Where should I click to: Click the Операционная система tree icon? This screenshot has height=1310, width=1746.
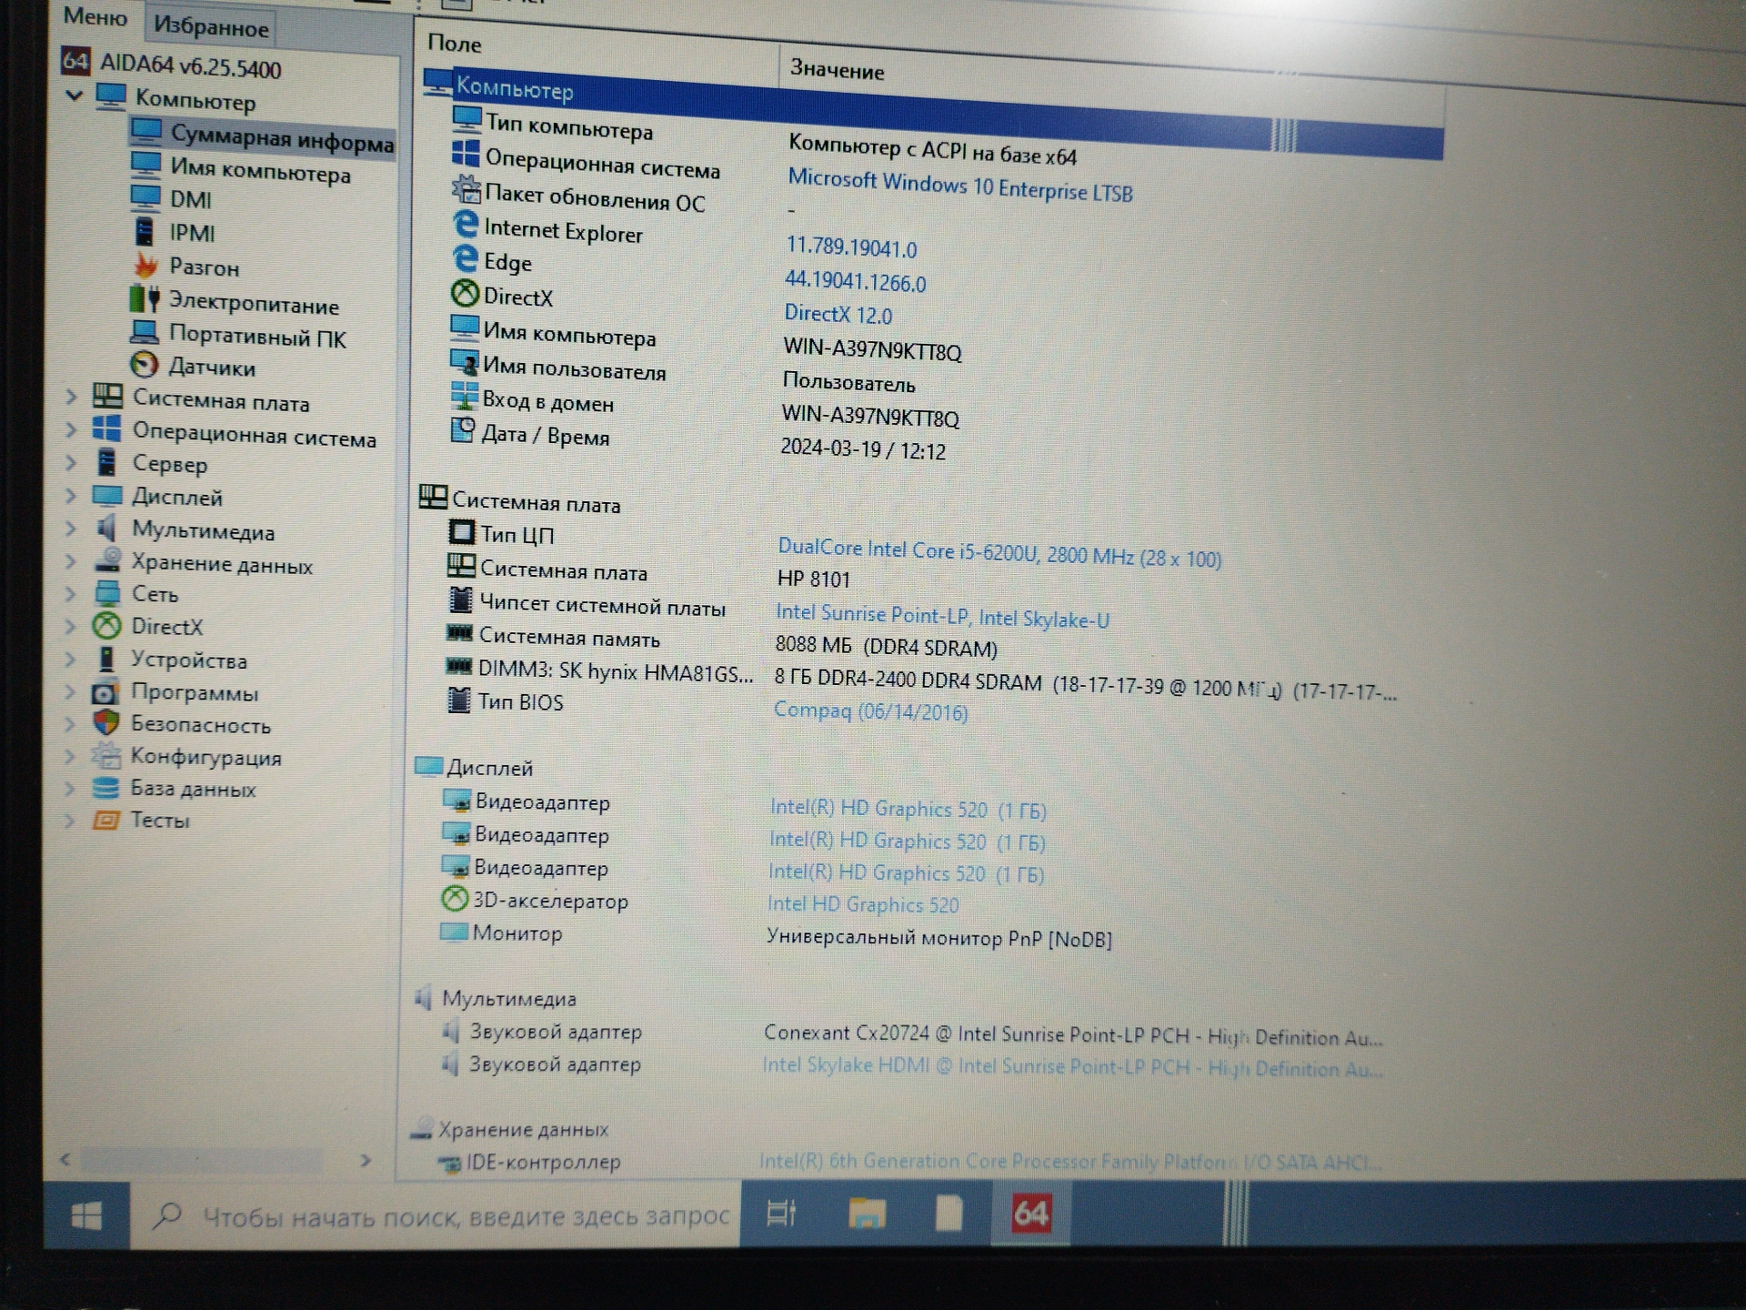[x=107, y=429]
